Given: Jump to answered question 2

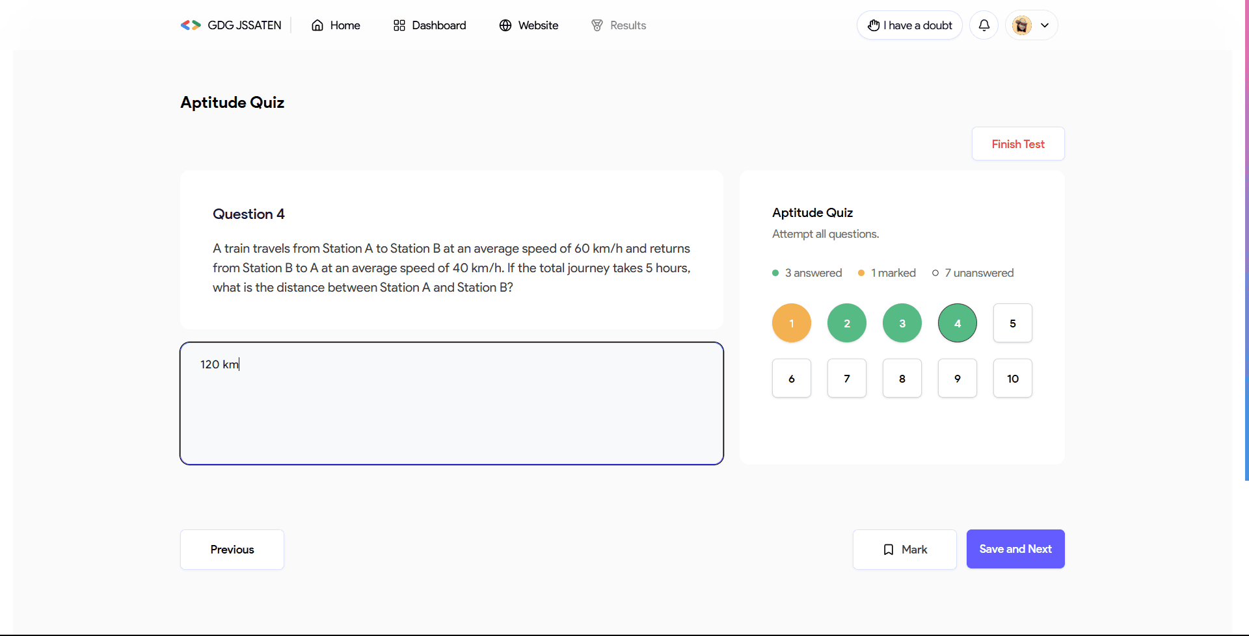Looking at the screenshot, I should click(846, 323).
